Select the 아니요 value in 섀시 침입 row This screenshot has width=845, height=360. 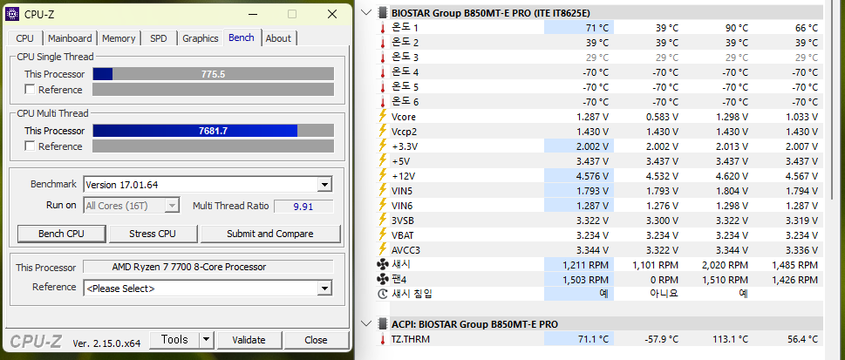(x=663, y=295)
